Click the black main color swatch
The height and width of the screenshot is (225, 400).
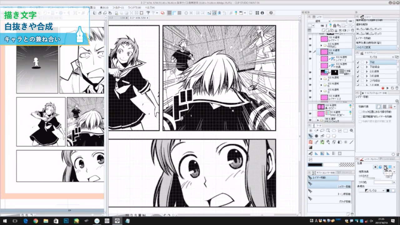(x=315, y=165)
